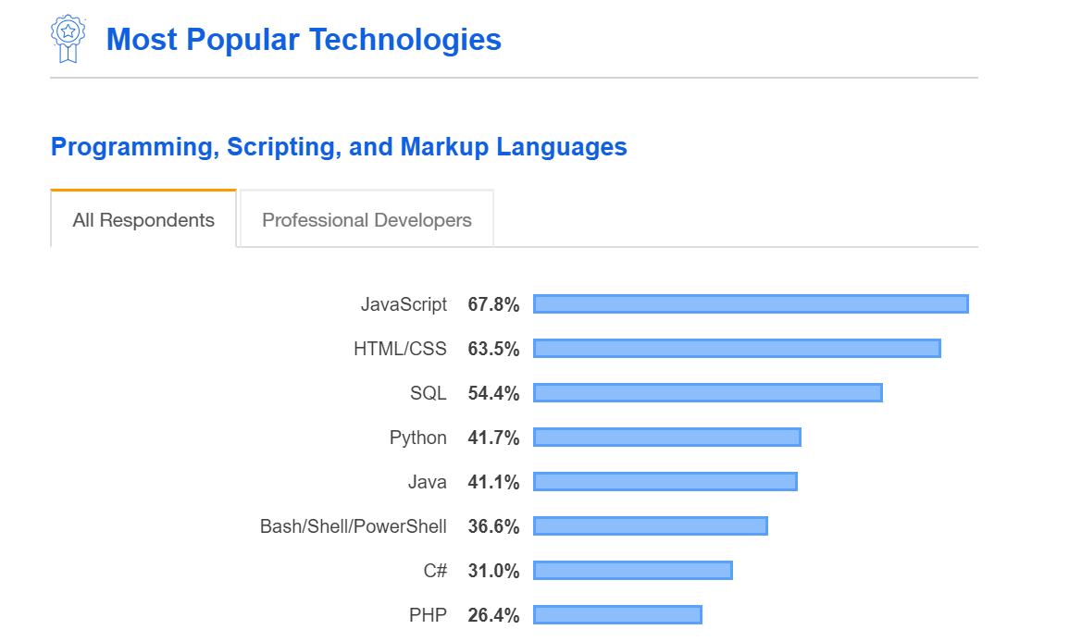Click the Bash/Shell/PowerShell label
Image resolution: width=1069 pixels, height=642 pixels.
point(353,526)
